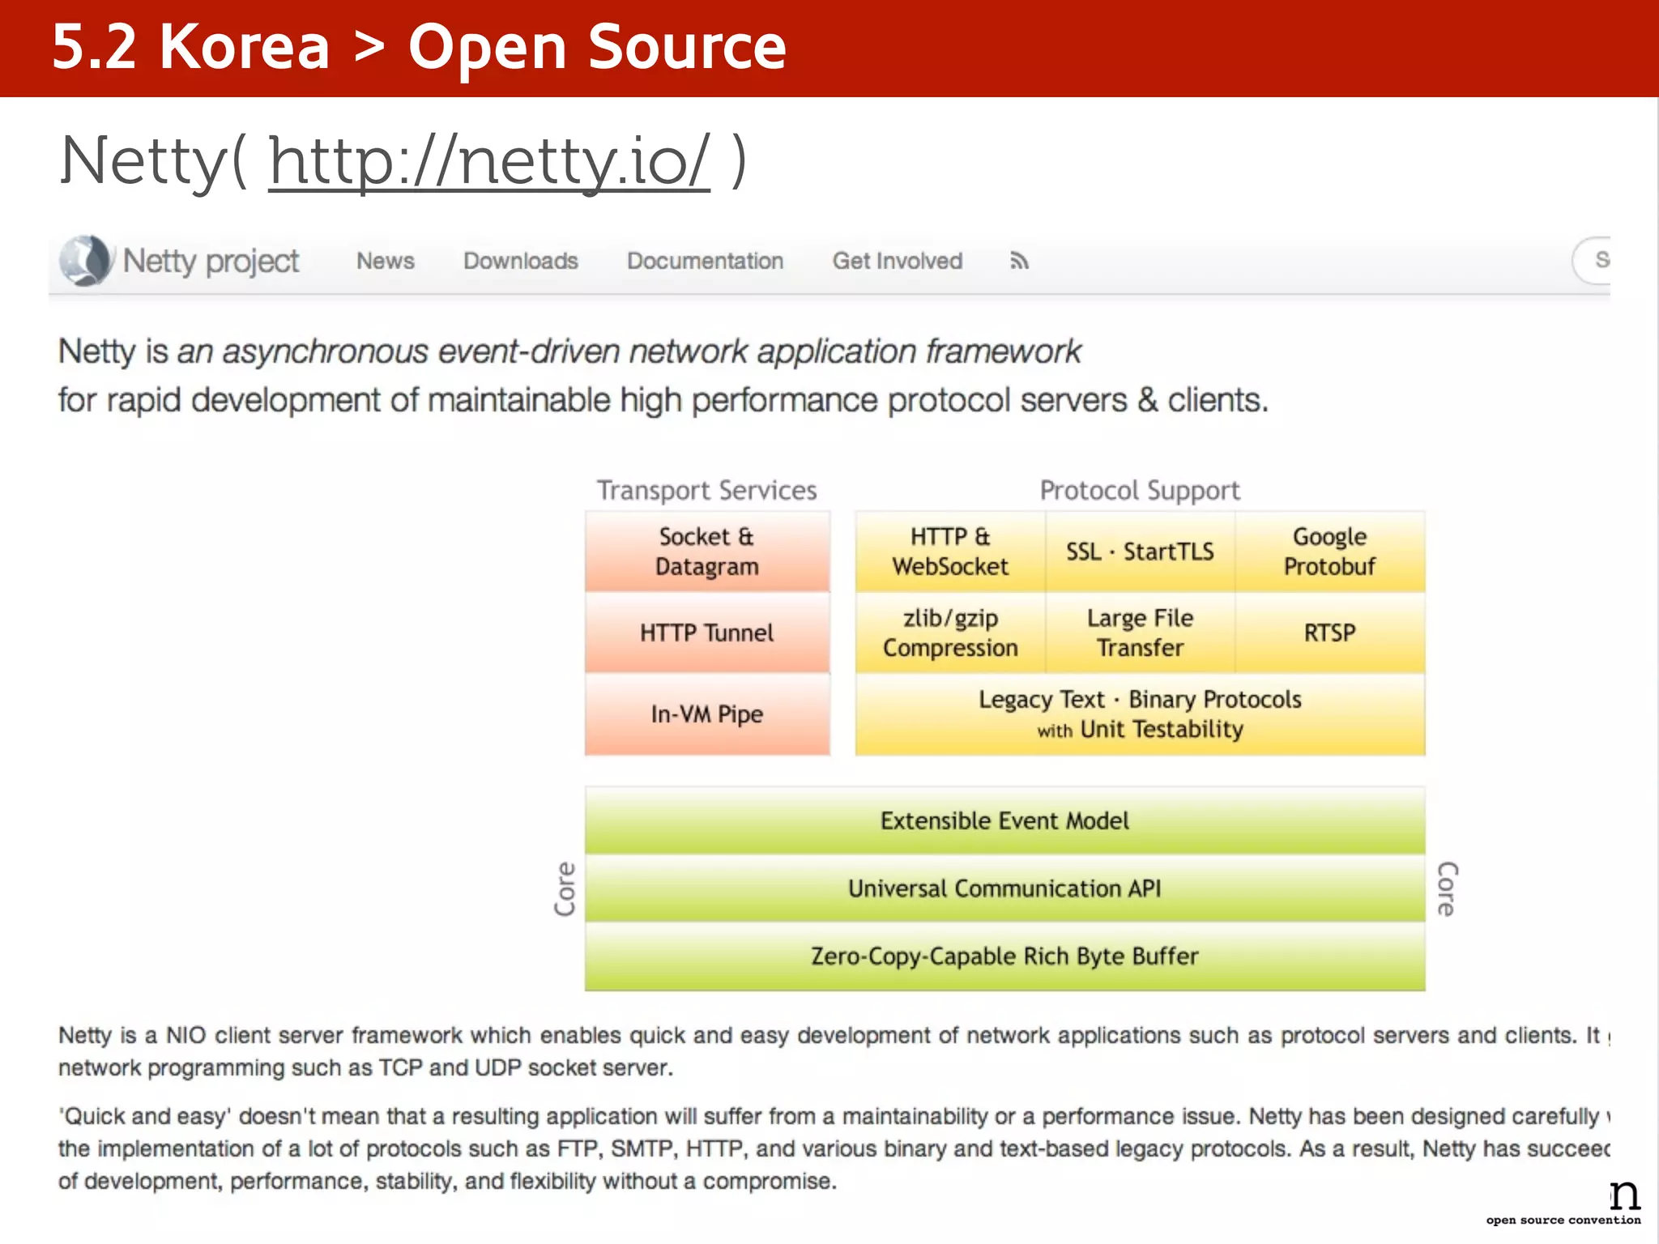Go to the Netty project home link
1659x1244 pixels.
[x=211, y=261]
